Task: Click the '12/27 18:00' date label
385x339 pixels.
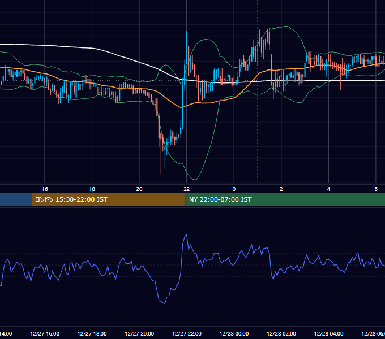Action: [x=92, y=333]
